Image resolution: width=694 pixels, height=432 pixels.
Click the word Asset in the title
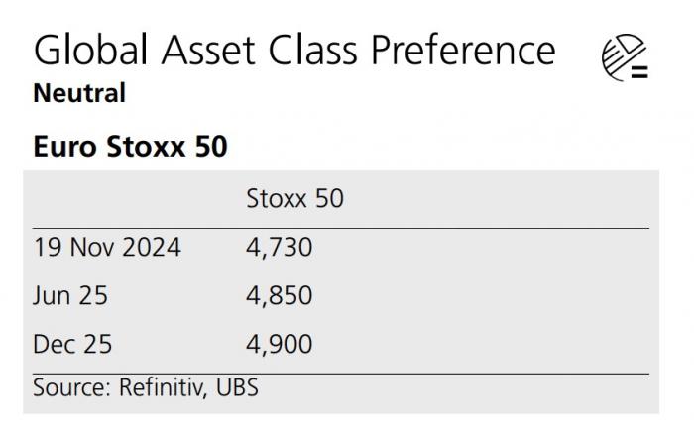coord(208,51)
